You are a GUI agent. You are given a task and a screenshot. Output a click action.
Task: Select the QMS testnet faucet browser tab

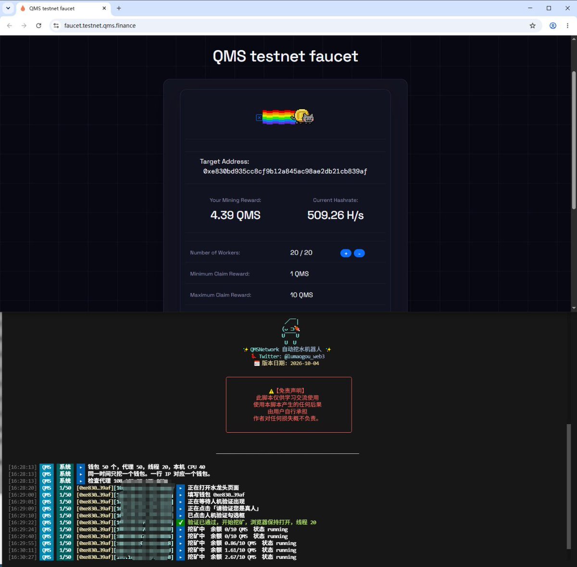click(x=63, y=8)
